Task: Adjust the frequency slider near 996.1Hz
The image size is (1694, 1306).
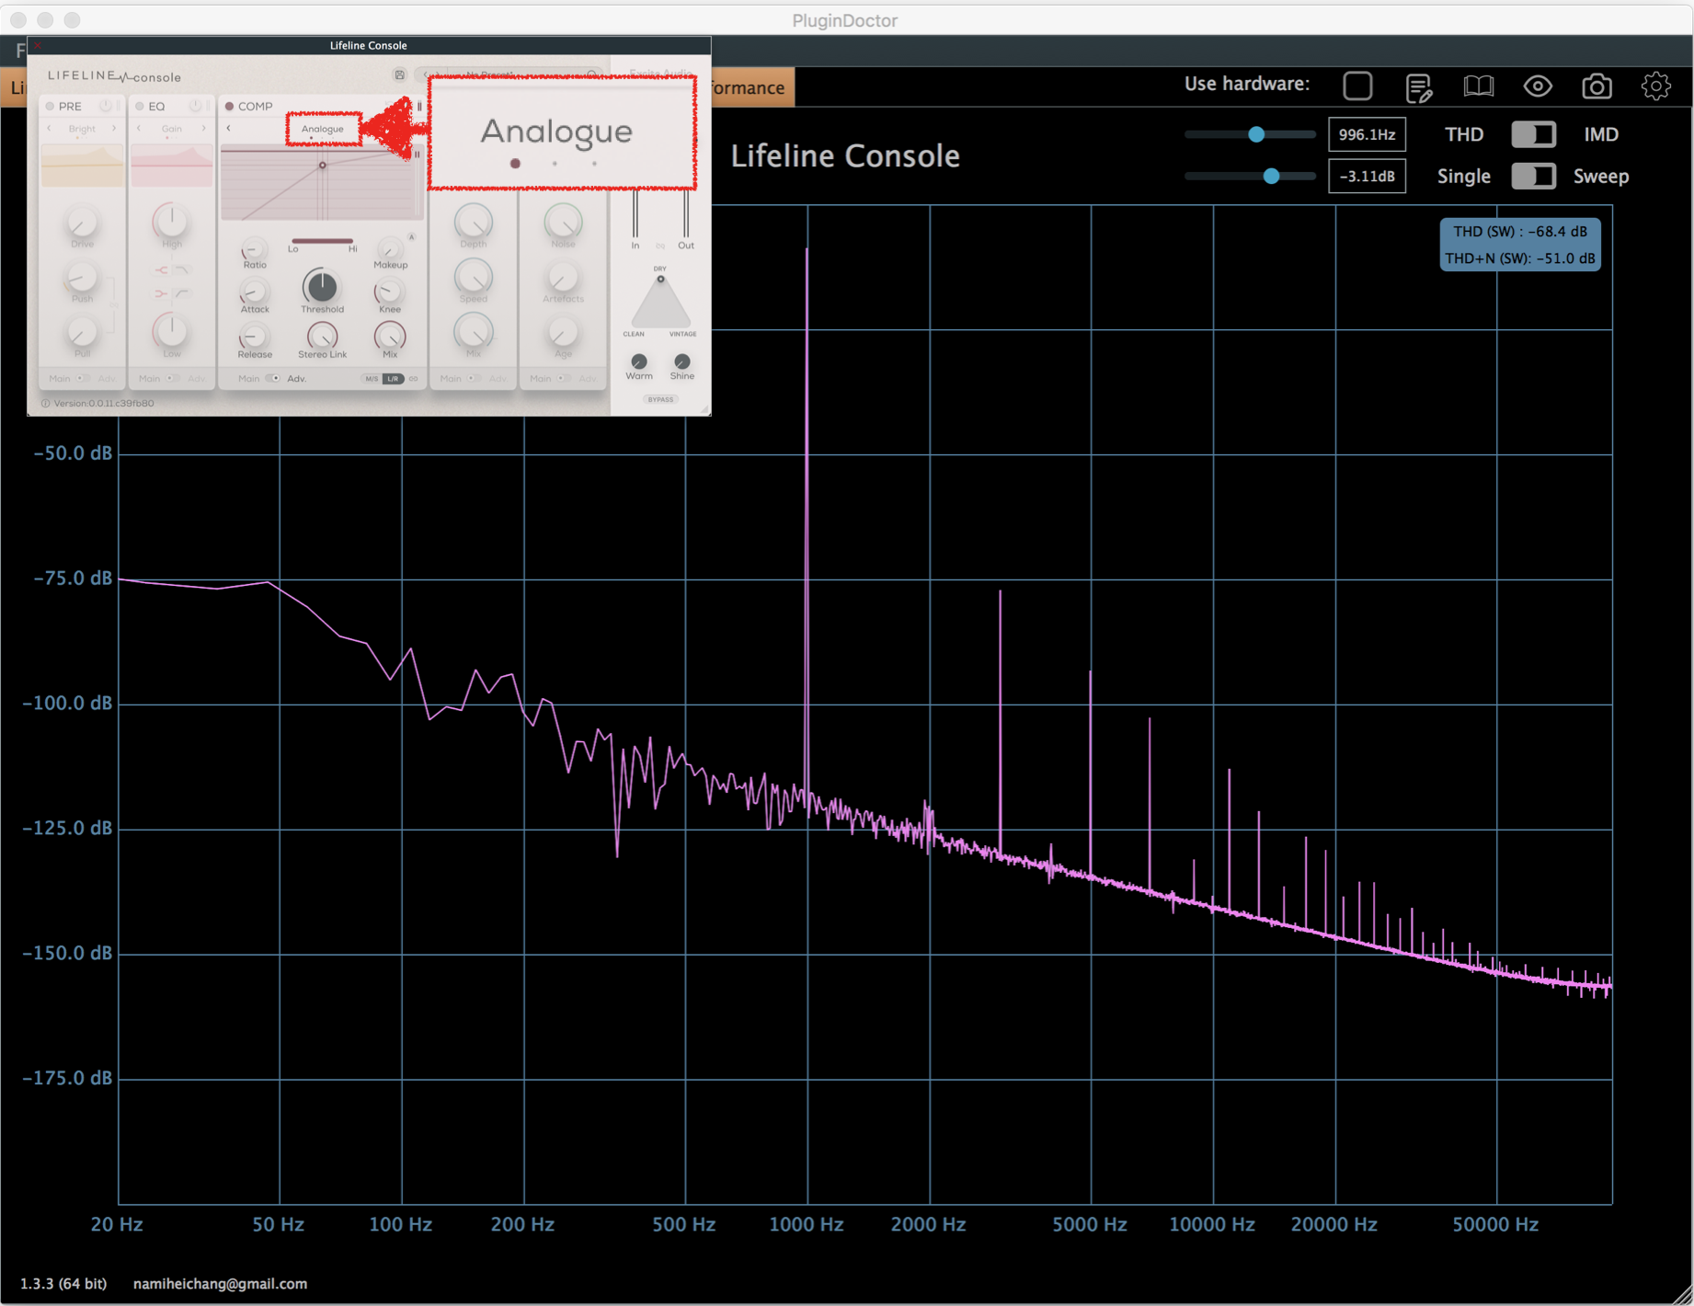Action: pos(1256,134)
